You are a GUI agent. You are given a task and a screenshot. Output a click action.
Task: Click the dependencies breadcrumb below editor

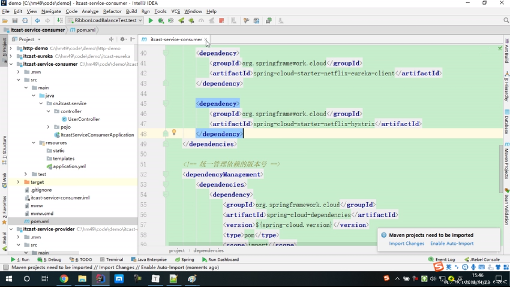(x=209, y=250)
